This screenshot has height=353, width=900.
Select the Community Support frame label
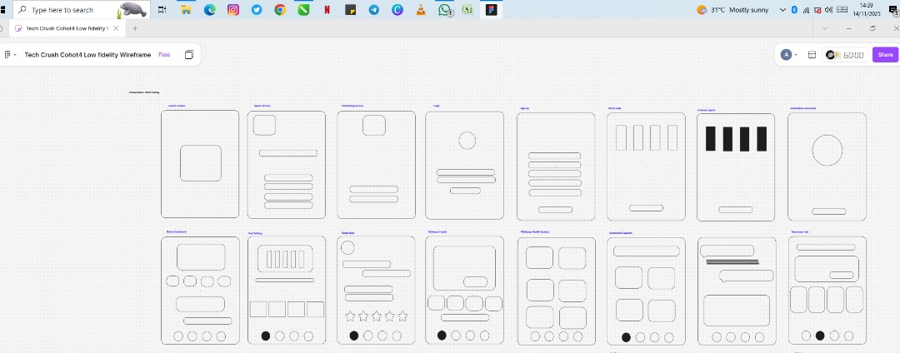pyautogui.click(x=621, y=233)
